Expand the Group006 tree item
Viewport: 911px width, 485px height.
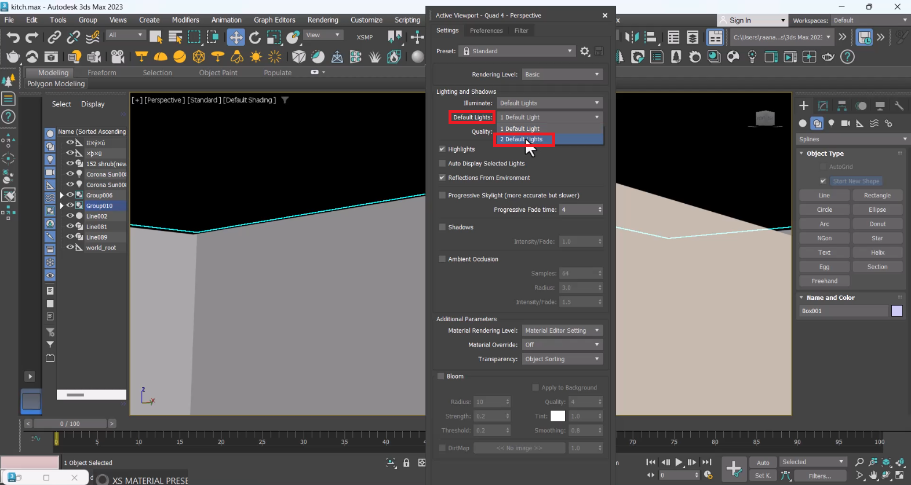[62, 196]
